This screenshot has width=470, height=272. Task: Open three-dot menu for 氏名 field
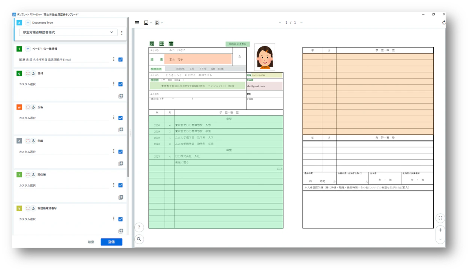pyautogui.click(x=114, y=117)
